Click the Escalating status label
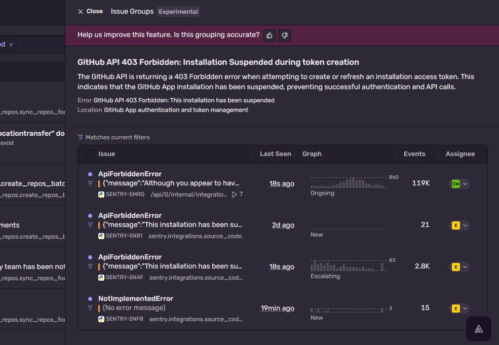The image size is (499, 345). click(x=325, y=276)
